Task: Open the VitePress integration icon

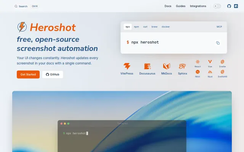Action: [x=127, y=66]
